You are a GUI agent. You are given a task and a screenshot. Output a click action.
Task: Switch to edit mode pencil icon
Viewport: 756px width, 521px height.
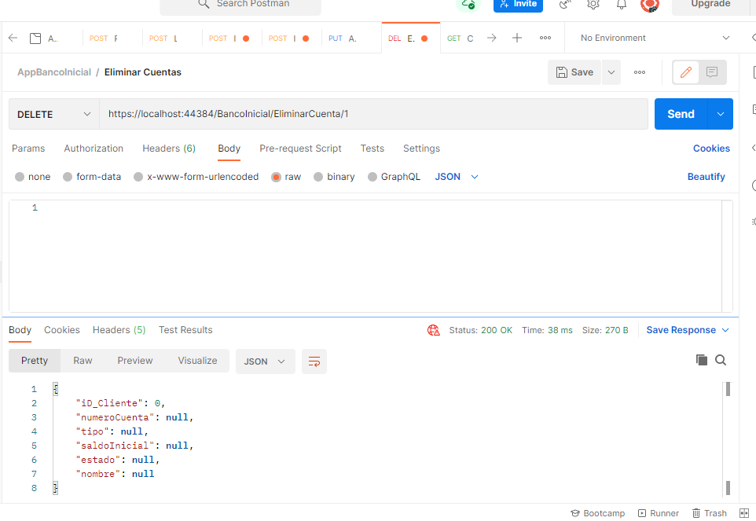point(685,72)
